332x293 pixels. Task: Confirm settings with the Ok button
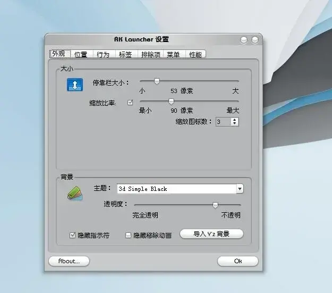[x=238, y=261]
